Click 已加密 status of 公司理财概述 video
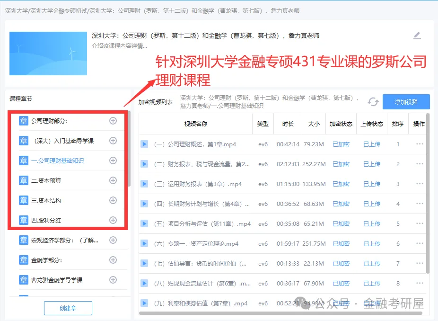The width and height of the screenshot is (438, 321). tap(341, 144)
